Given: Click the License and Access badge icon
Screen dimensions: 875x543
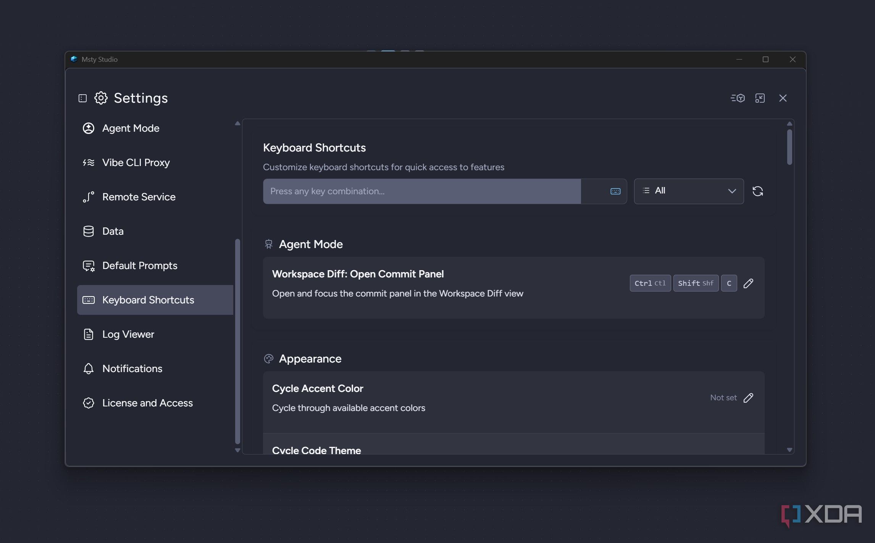Looking at the screenshot, I should (88, 403).
